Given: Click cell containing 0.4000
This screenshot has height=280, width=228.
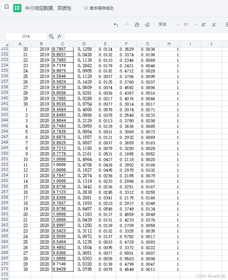Looking at the screenshot, I should point(84,110).
